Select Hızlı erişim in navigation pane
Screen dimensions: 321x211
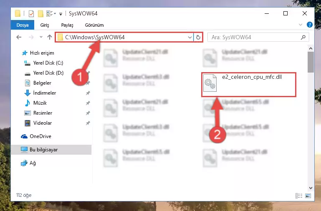[x=38, y=53]
